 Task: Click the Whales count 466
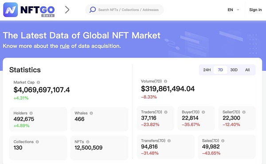click(79, 119)
